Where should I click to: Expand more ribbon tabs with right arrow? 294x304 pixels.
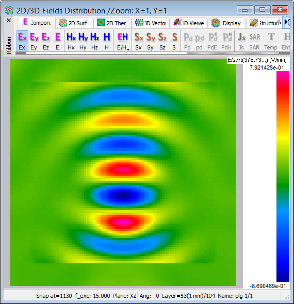pyautogui.click(x=286, y=23)
